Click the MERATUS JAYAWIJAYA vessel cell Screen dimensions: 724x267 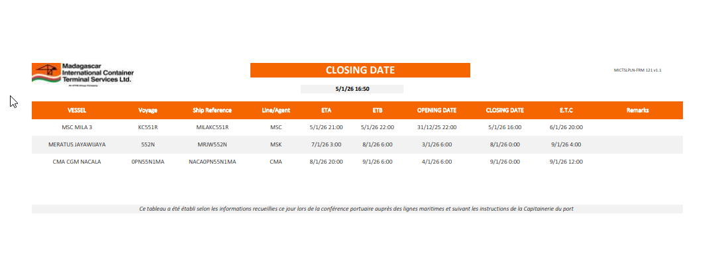(x=77, y=144)
